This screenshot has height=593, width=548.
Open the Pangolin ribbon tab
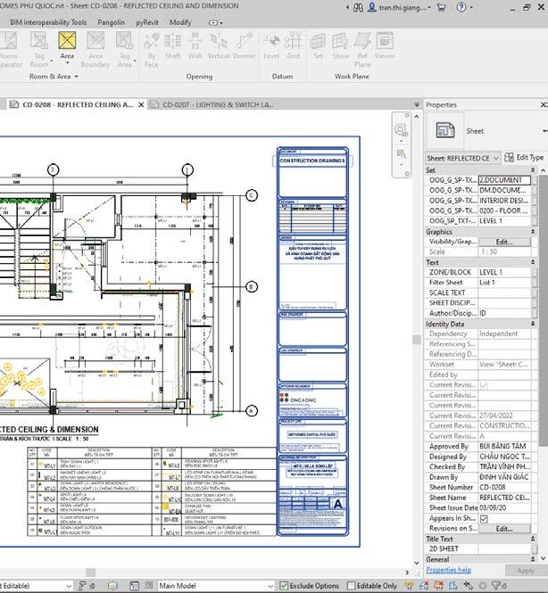pyautogui.click(x=111, y=22)
